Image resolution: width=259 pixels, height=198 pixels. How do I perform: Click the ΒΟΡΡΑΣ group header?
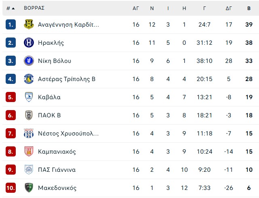(34, 8)
